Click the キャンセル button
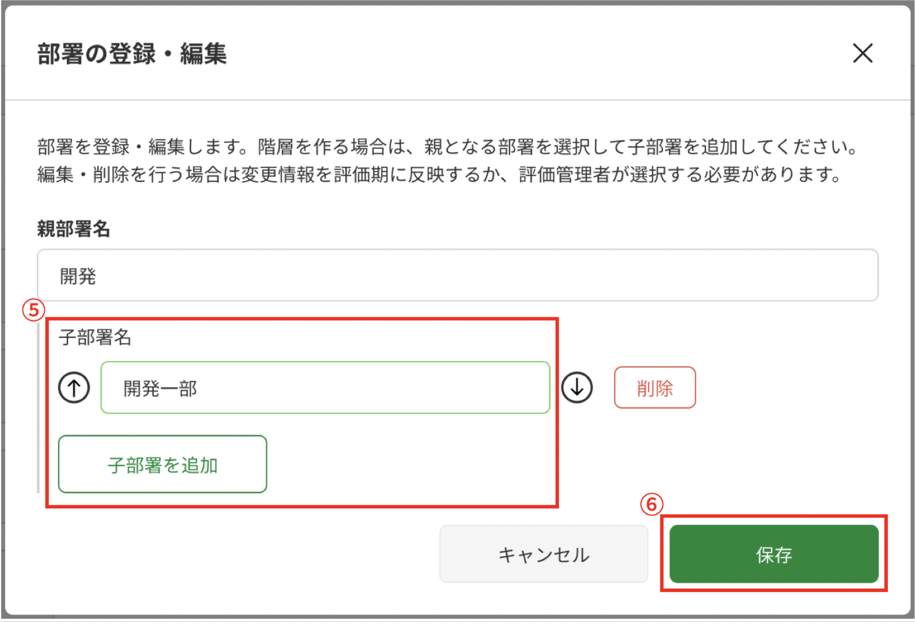Viewport: 915px width, 622px height. [543, 554]
